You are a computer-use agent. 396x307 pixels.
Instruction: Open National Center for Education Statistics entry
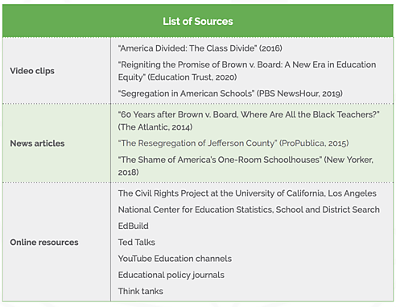pos(249,210)
